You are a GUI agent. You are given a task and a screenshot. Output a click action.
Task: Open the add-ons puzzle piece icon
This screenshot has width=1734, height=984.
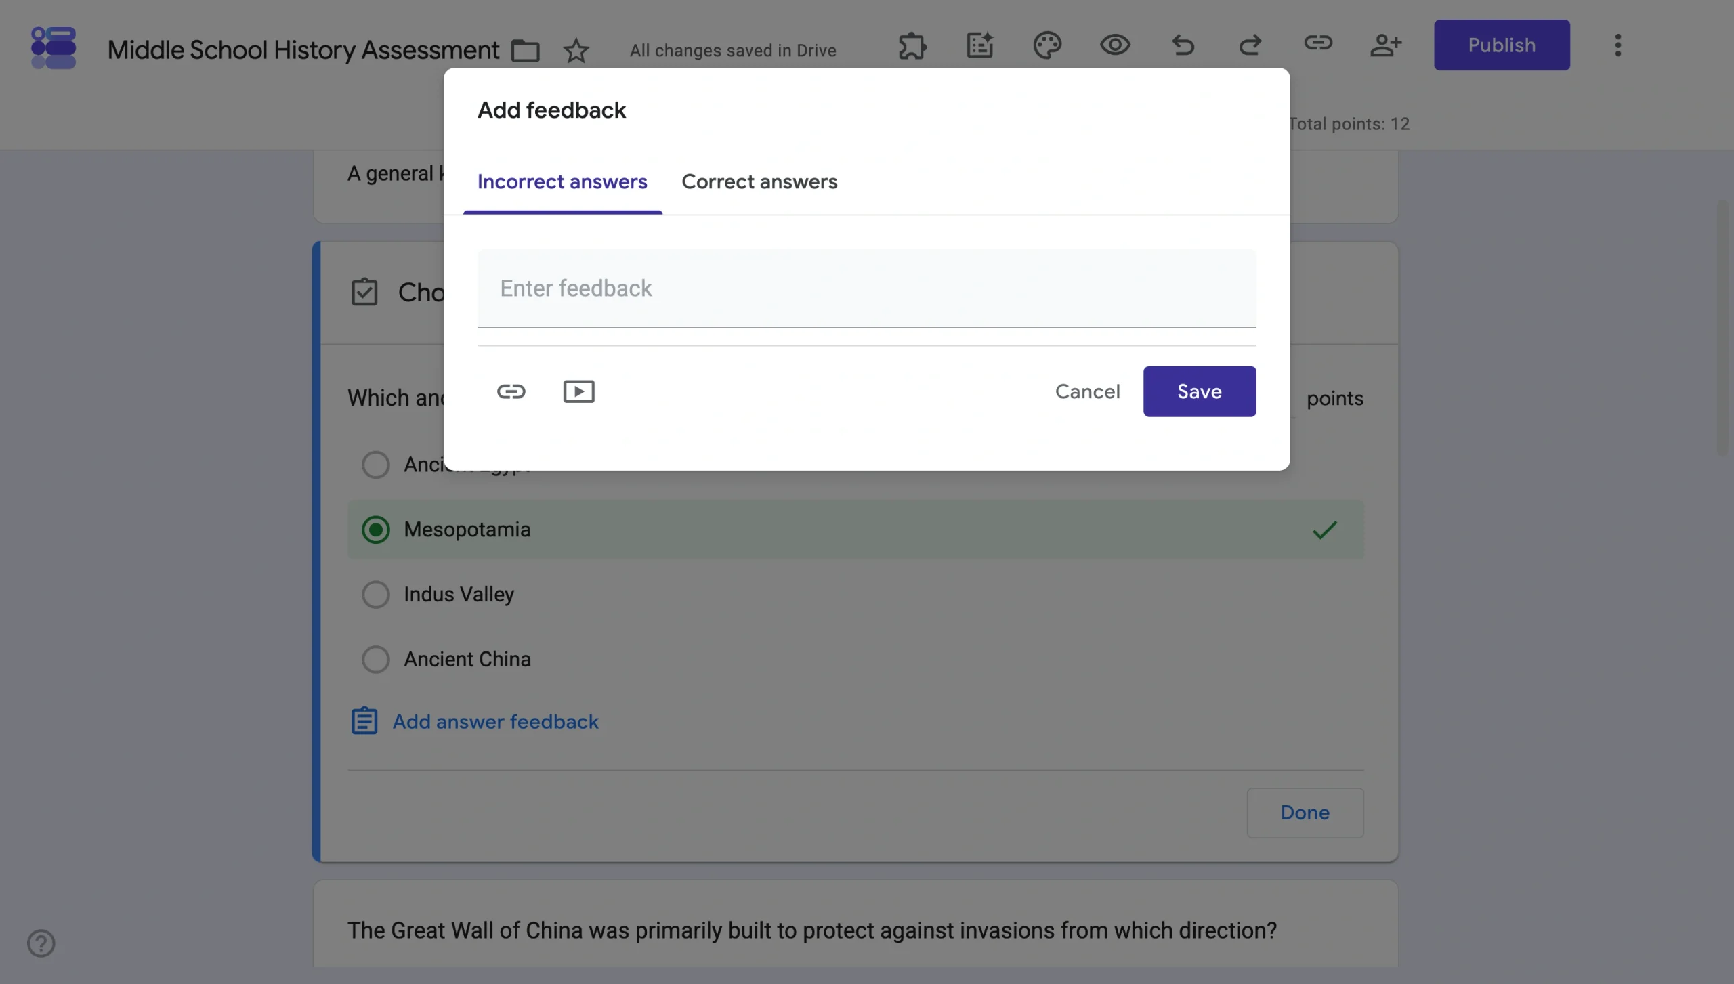click(912, 45)
